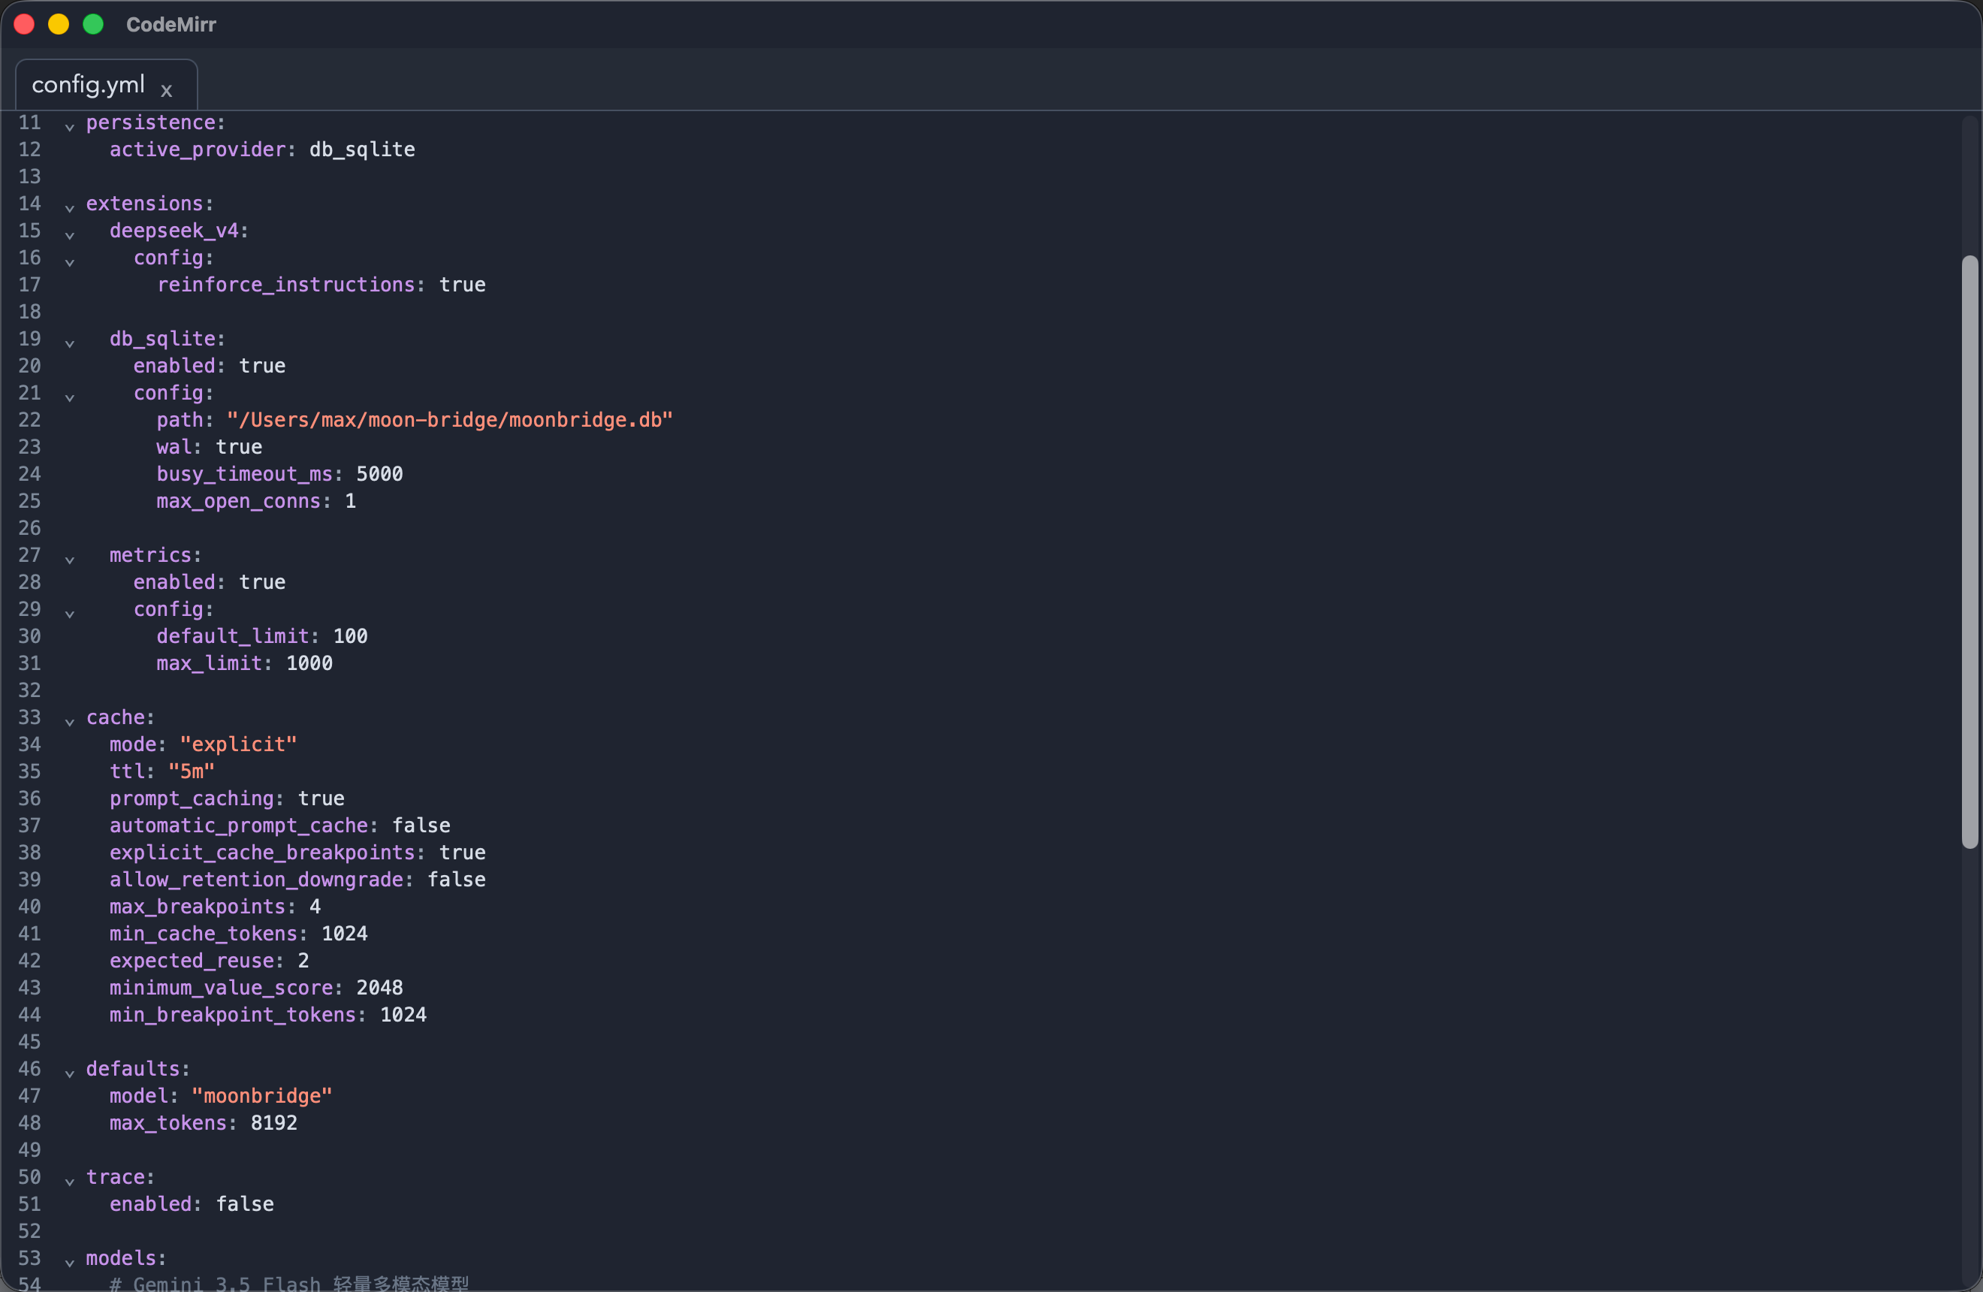
Task: Close the config.yml tab
Action: coord(167,90)
